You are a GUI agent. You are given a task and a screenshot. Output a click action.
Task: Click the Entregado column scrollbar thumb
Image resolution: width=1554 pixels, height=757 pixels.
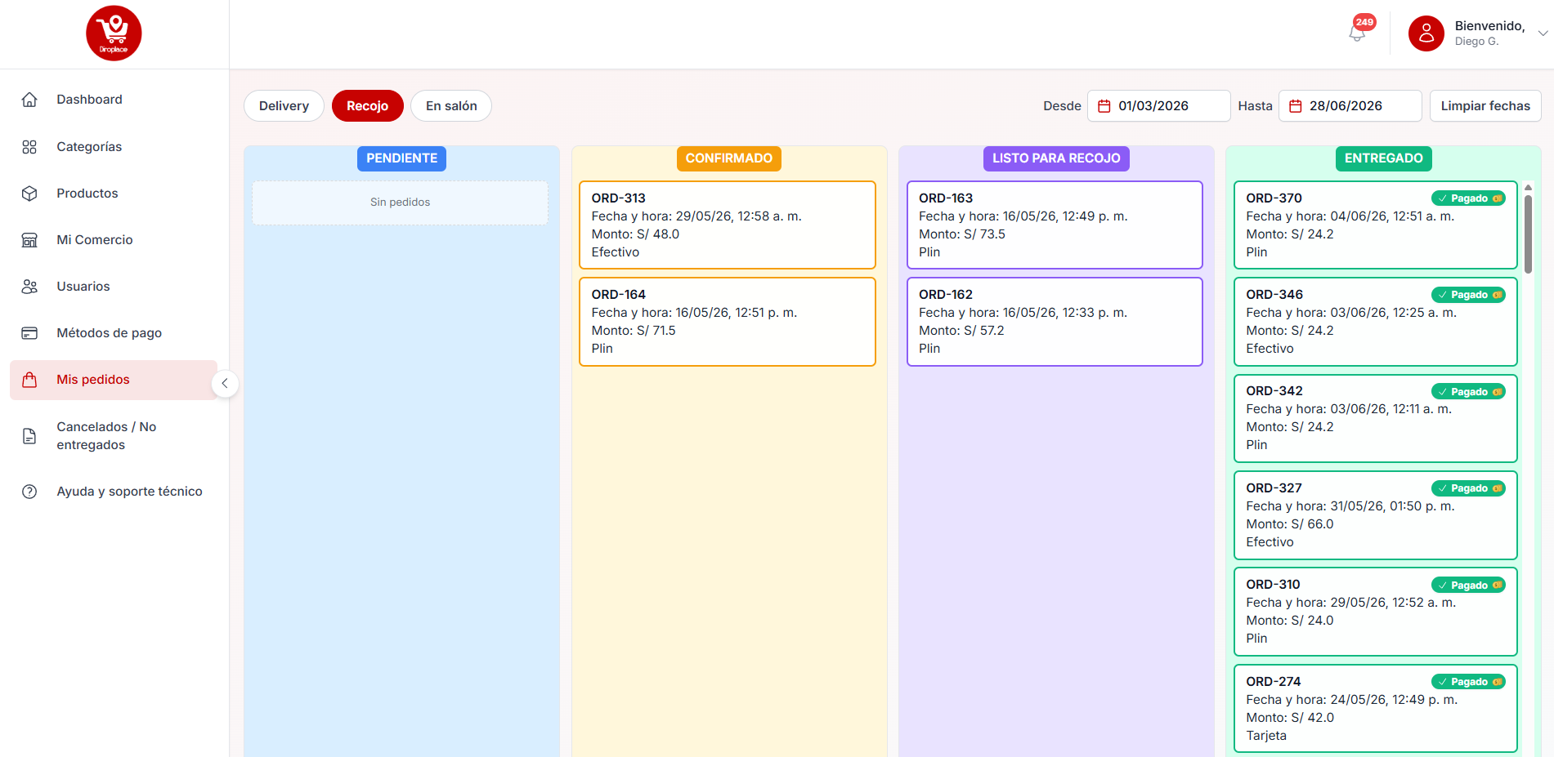[x=1528, y=234]
